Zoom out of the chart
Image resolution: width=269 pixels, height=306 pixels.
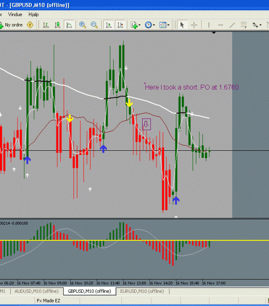click(x=94, y=25)
